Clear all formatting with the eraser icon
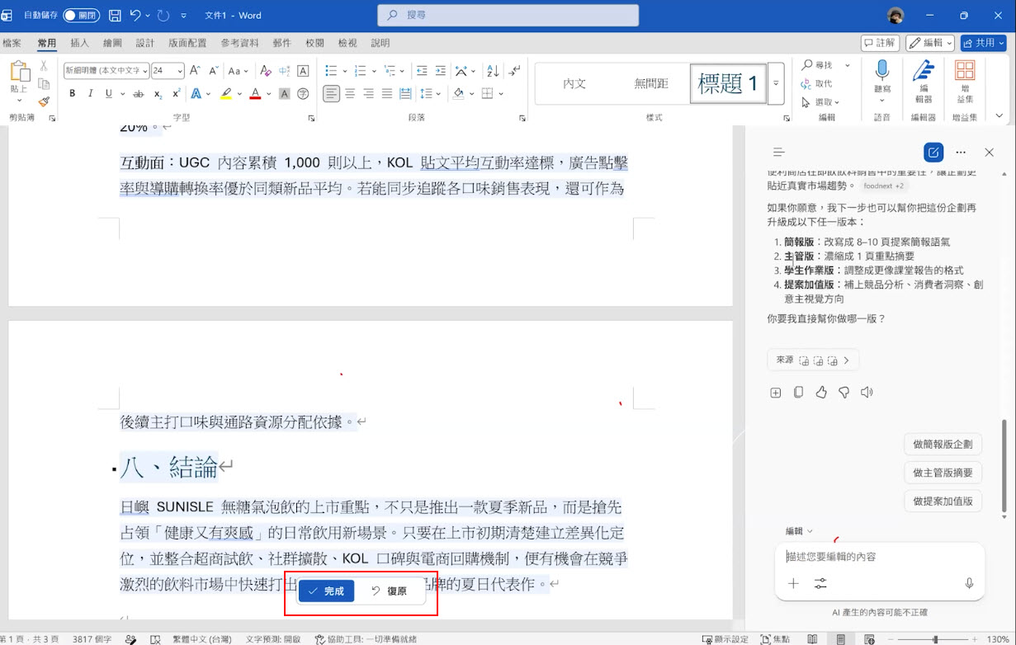 pyautogui.click(x=267, y=71)
